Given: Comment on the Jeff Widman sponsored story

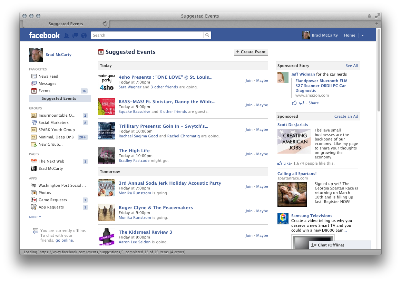Looking at the screenshot, I should [x=302, y=103].
